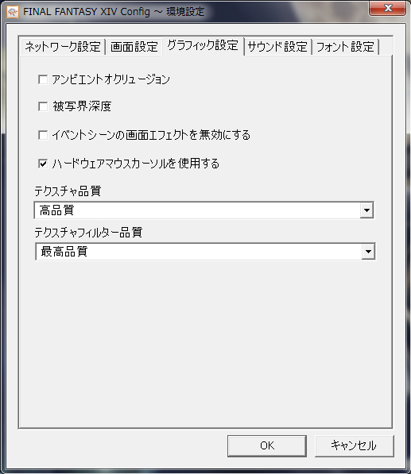411x474 pixels.
Task: Check イベントシーンの画面エフェクトを無効にする option
Action: [x=43, y=135]
